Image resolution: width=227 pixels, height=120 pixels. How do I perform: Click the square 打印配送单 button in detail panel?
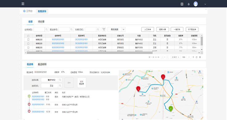[x=82, y=83]
